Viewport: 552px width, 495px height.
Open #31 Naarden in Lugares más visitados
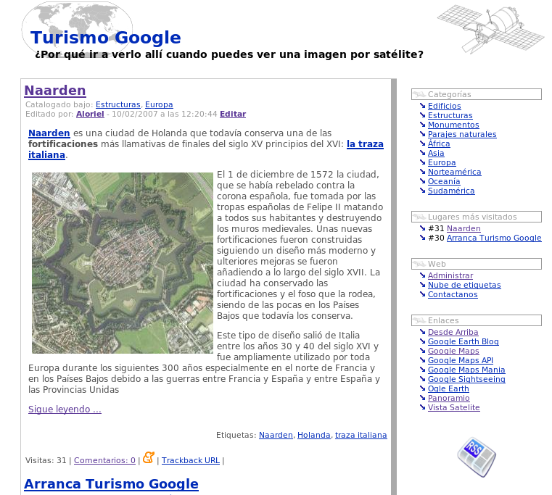click(x=464, y=228)
